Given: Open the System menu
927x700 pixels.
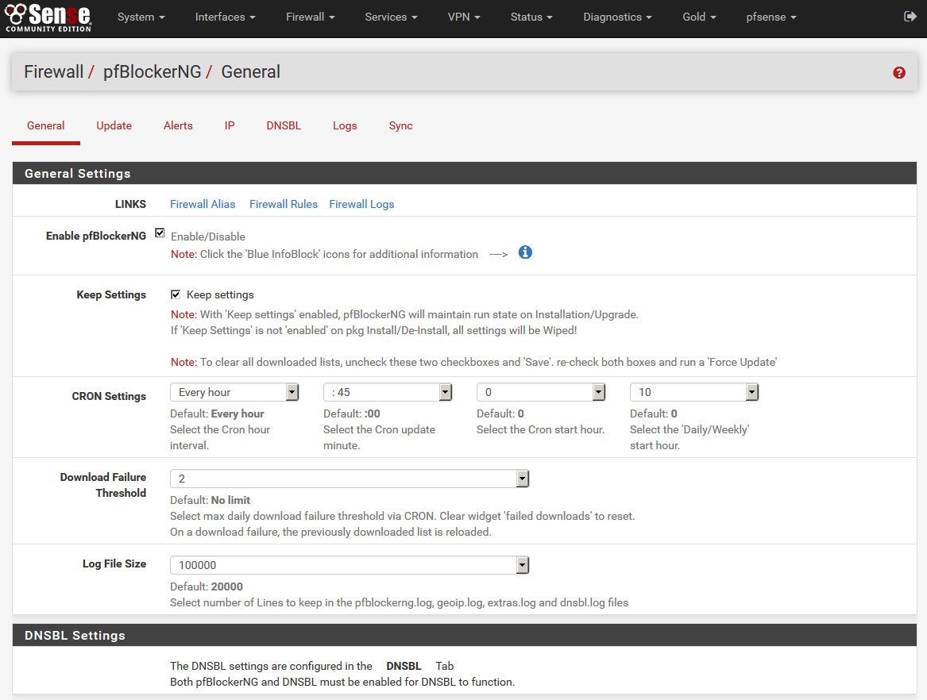Looking at the screenshot, I should point(141,17).
